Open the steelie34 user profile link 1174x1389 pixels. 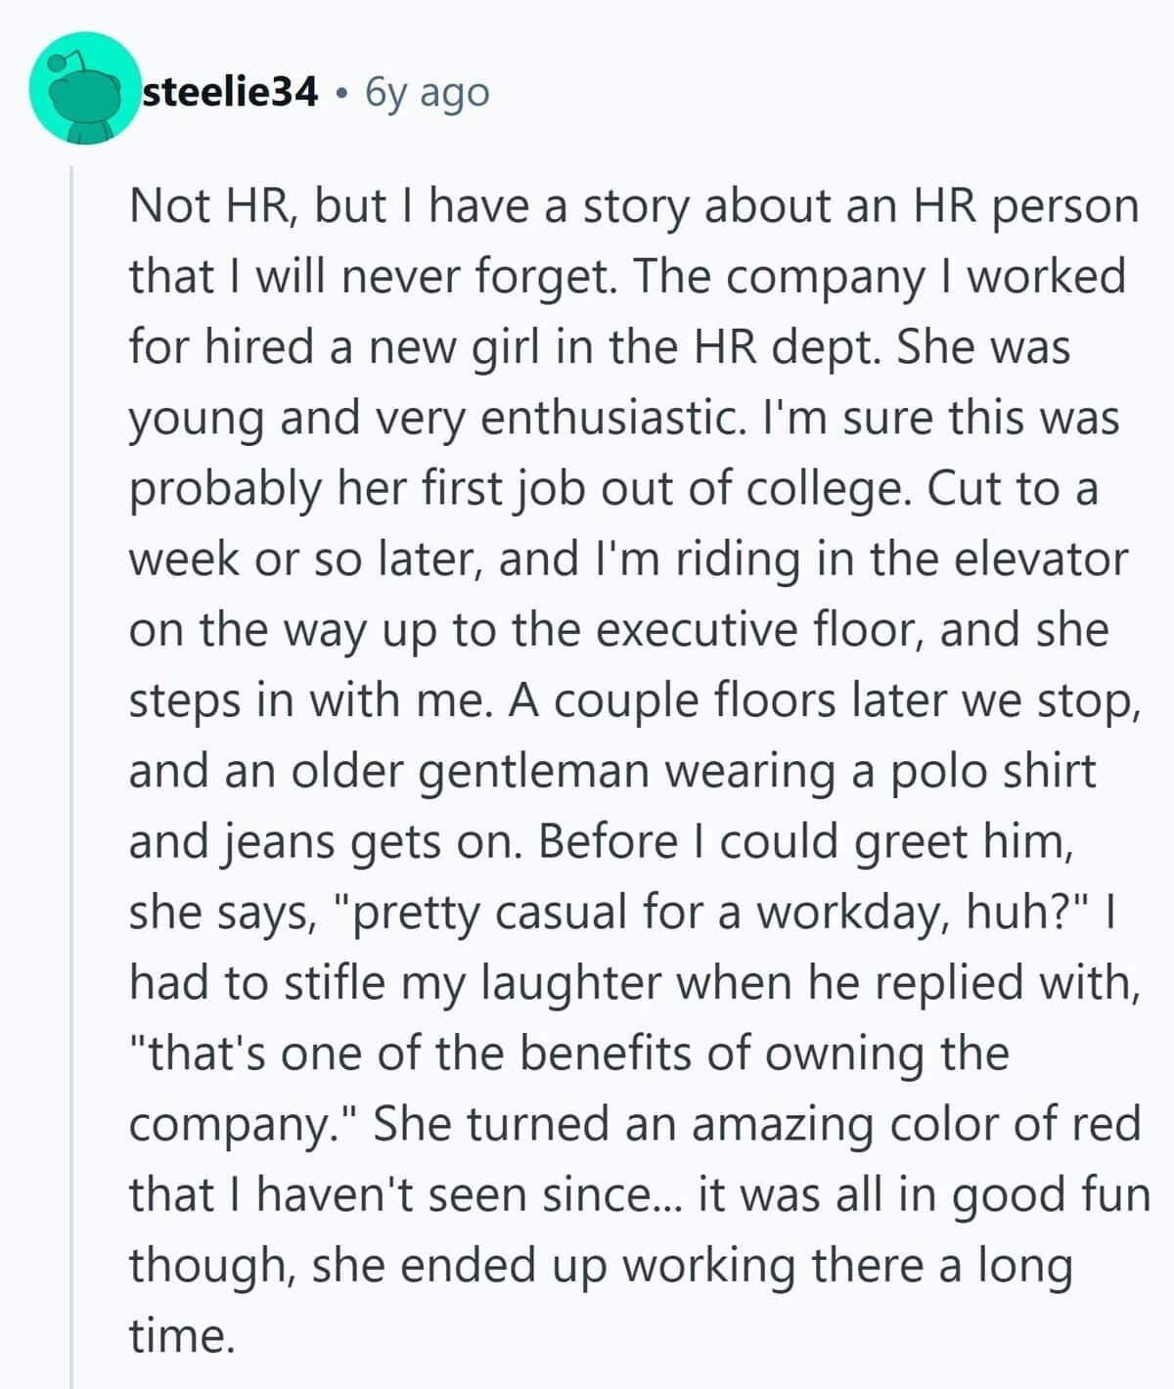(x=230, y=92)
